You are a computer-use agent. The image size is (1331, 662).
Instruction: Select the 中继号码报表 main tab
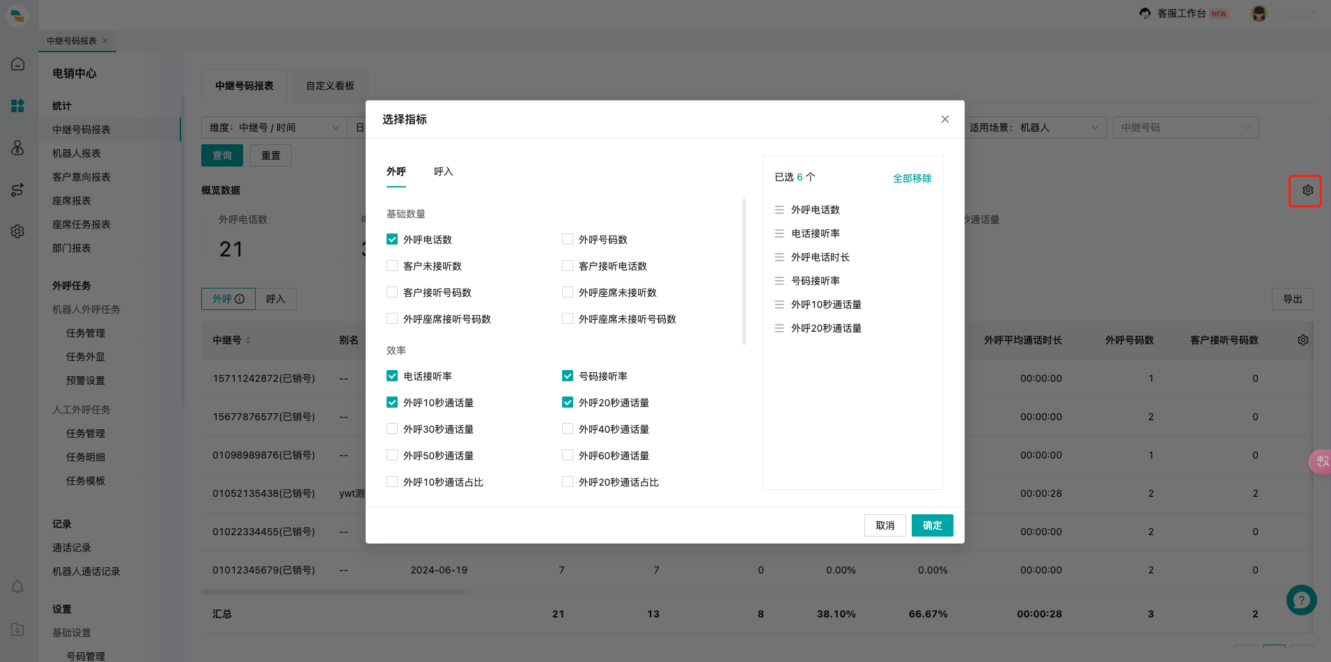click(244, 86)
